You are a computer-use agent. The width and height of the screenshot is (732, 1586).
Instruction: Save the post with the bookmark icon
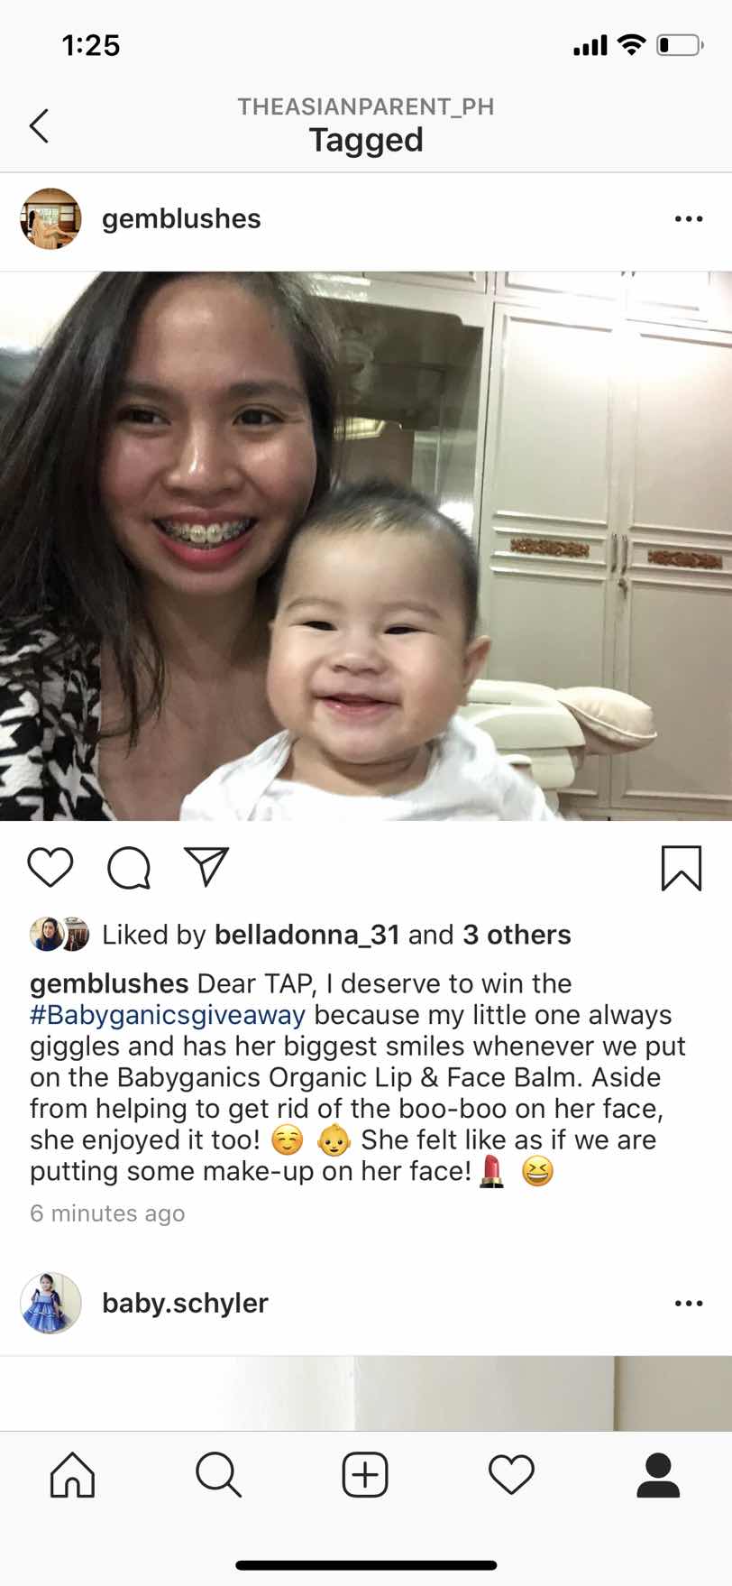[681, 868]
